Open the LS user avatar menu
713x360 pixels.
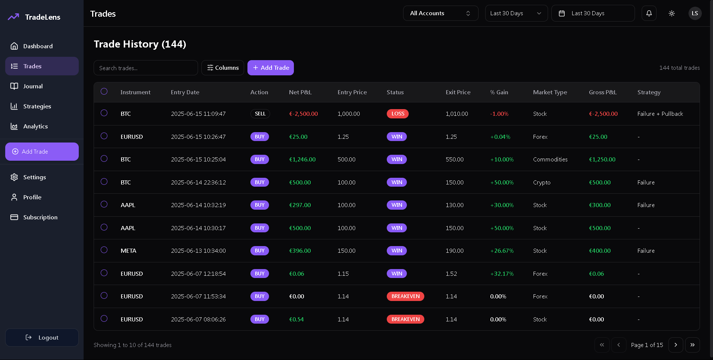[x=695, y=13]
